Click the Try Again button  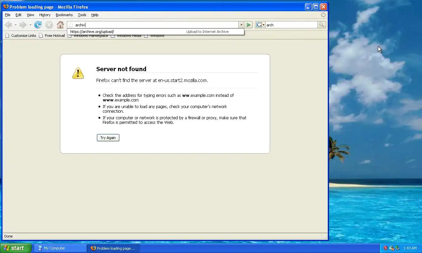click(x=108, y=138)
